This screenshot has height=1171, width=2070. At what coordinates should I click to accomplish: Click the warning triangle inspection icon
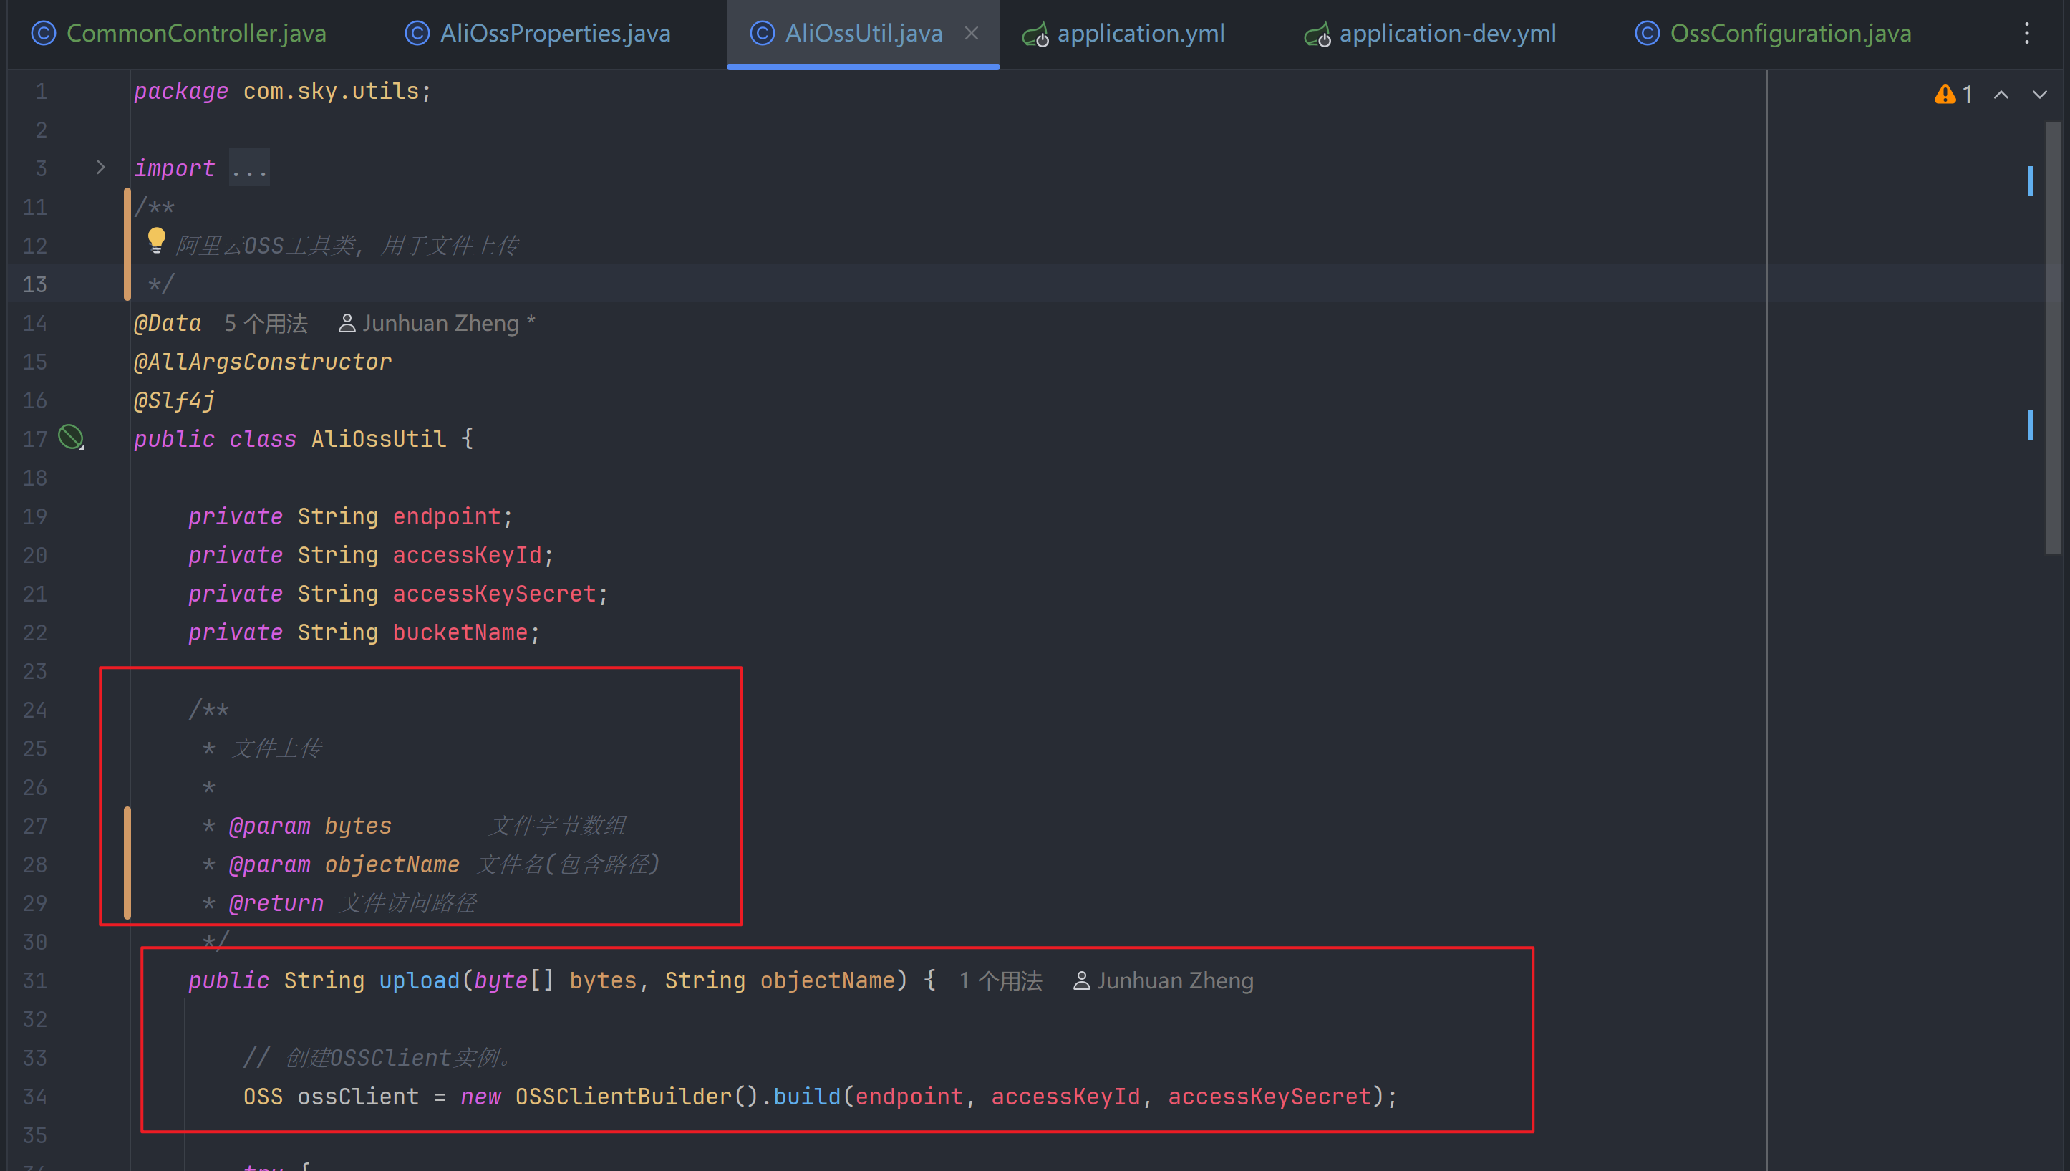[x=1944, y=94]
